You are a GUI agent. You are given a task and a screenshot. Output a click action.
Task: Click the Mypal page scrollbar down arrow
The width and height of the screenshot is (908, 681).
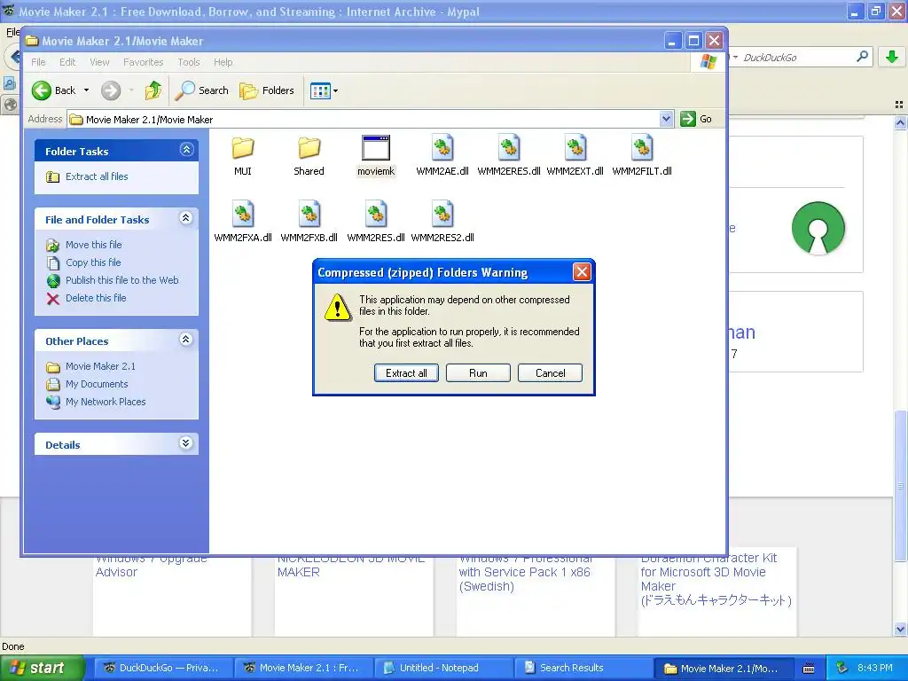tap(900, 629)
